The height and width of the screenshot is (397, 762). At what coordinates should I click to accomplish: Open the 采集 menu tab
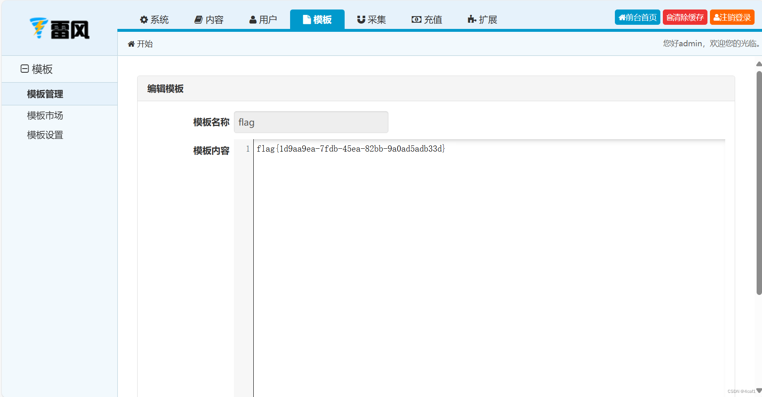tap(371, 19)
